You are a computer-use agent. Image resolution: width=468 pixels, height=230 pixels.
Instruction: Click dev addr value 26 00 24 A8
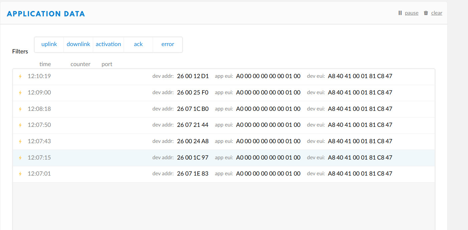pyautogui.click(x=193, y=141)
